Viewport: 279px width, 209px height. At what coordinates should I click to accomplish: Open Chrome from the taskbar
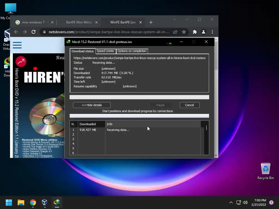(33, 202)
